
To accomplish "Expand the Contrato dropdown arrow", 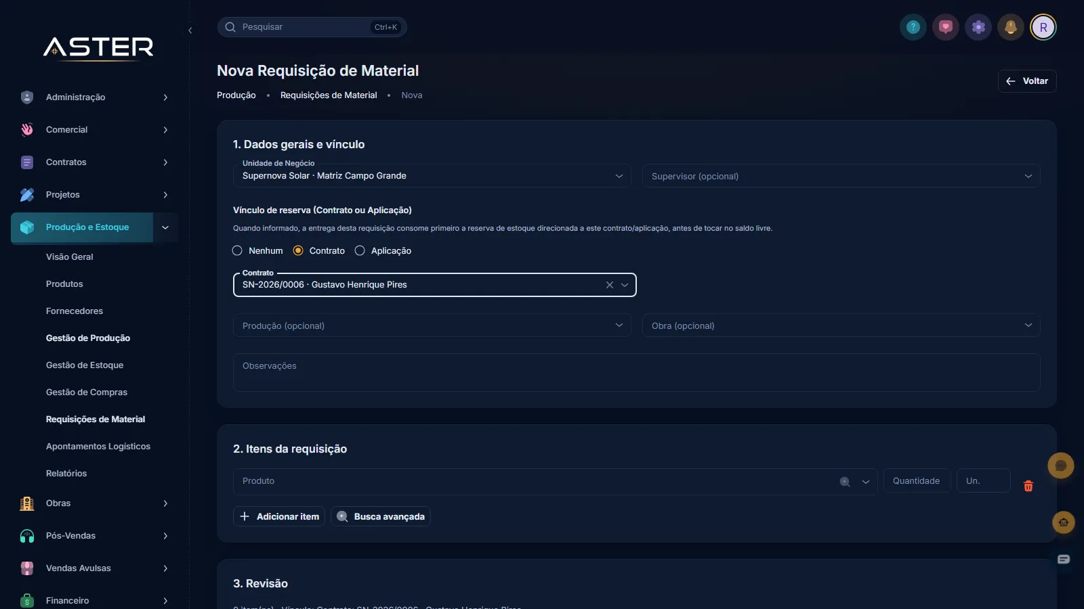I will pos(625,285).
